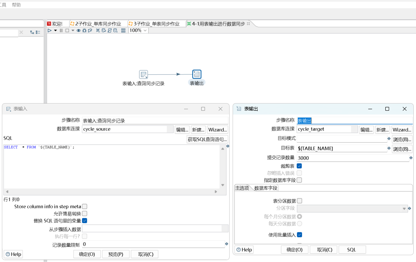The height and width of the screenshot is (262, 416).
Task: Click 获取SQL查询语句... button
Action: tap(207, 140)
